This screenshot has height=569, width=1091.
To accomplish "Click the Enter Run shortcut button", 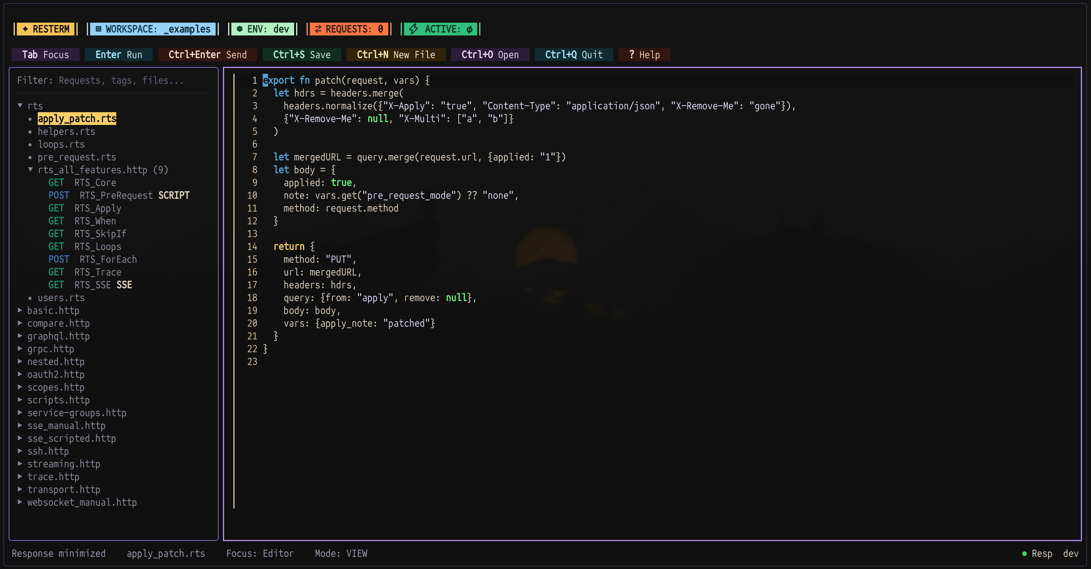I will [119, 55].
